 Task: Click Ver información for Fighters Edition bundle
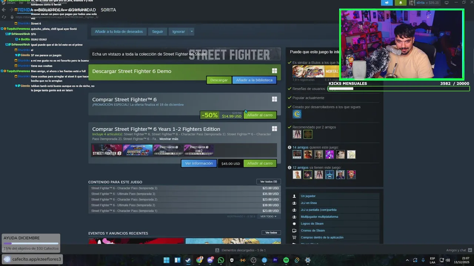(x=199, y=163)
